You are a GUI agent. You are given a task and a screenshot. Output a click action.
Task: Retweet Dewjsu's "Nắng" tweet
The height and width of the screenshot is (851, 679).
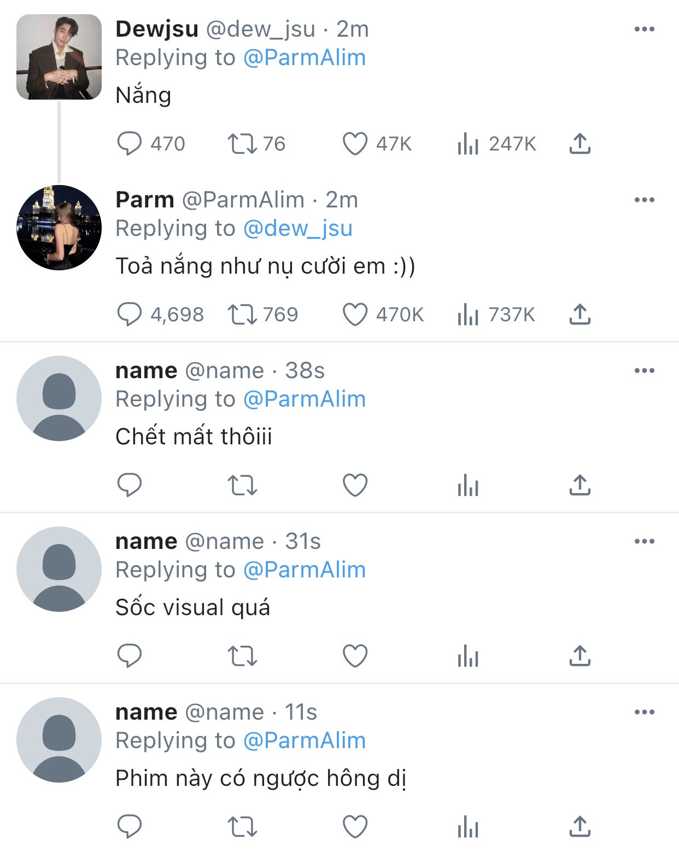click(x=242, y=144)
